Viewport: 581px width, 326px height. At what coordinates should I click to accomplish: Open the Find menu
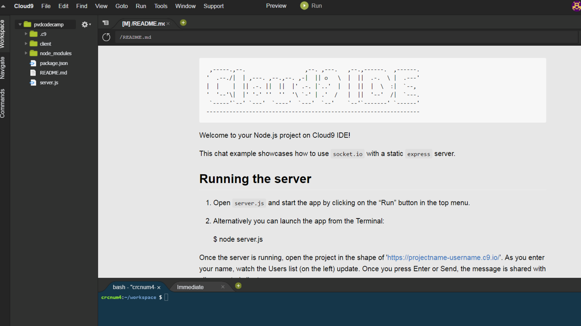pos(82,6)
